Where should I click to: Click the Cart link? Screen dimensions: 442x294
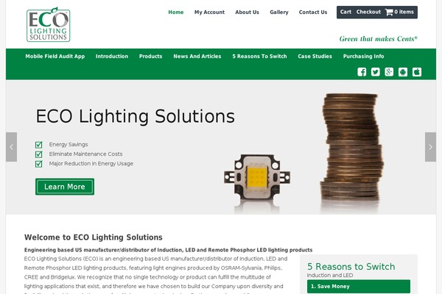point(345,12)
